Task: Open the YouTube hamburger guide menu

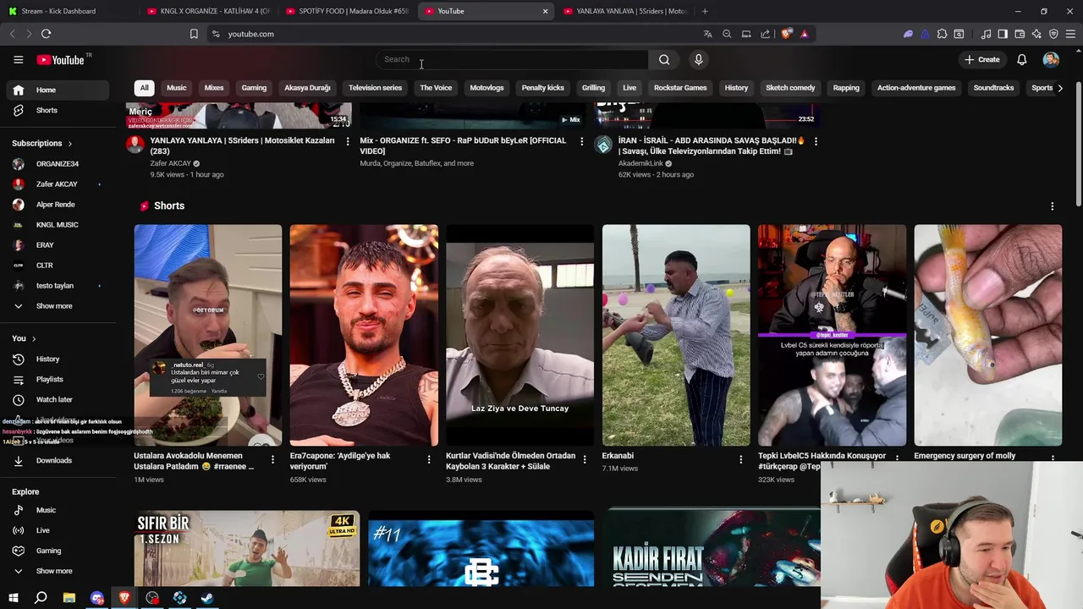Action: pyautogui.click(x=18, y=59)
